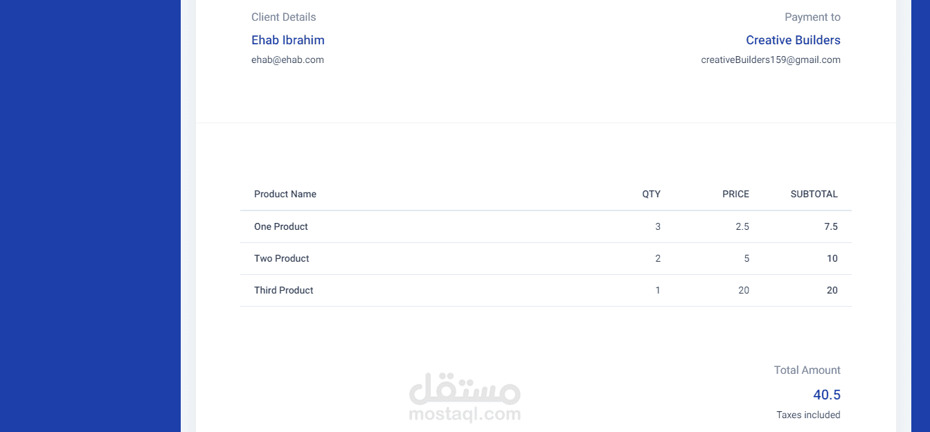Select the Two Product row name
This screenshot has width=930, height=432.
pyautogui.click(x=282, y=258)
